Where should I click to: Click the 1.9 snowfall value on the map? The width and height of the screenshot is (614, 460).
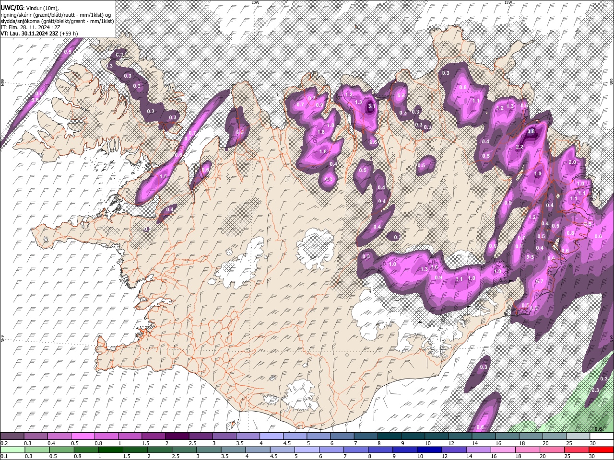(538, 174)
